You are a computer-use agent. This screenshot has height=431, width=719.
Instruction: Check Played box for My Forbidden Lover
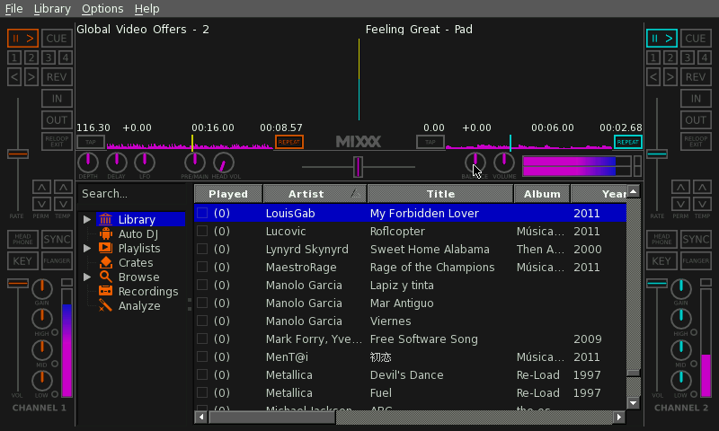(202, 214)
